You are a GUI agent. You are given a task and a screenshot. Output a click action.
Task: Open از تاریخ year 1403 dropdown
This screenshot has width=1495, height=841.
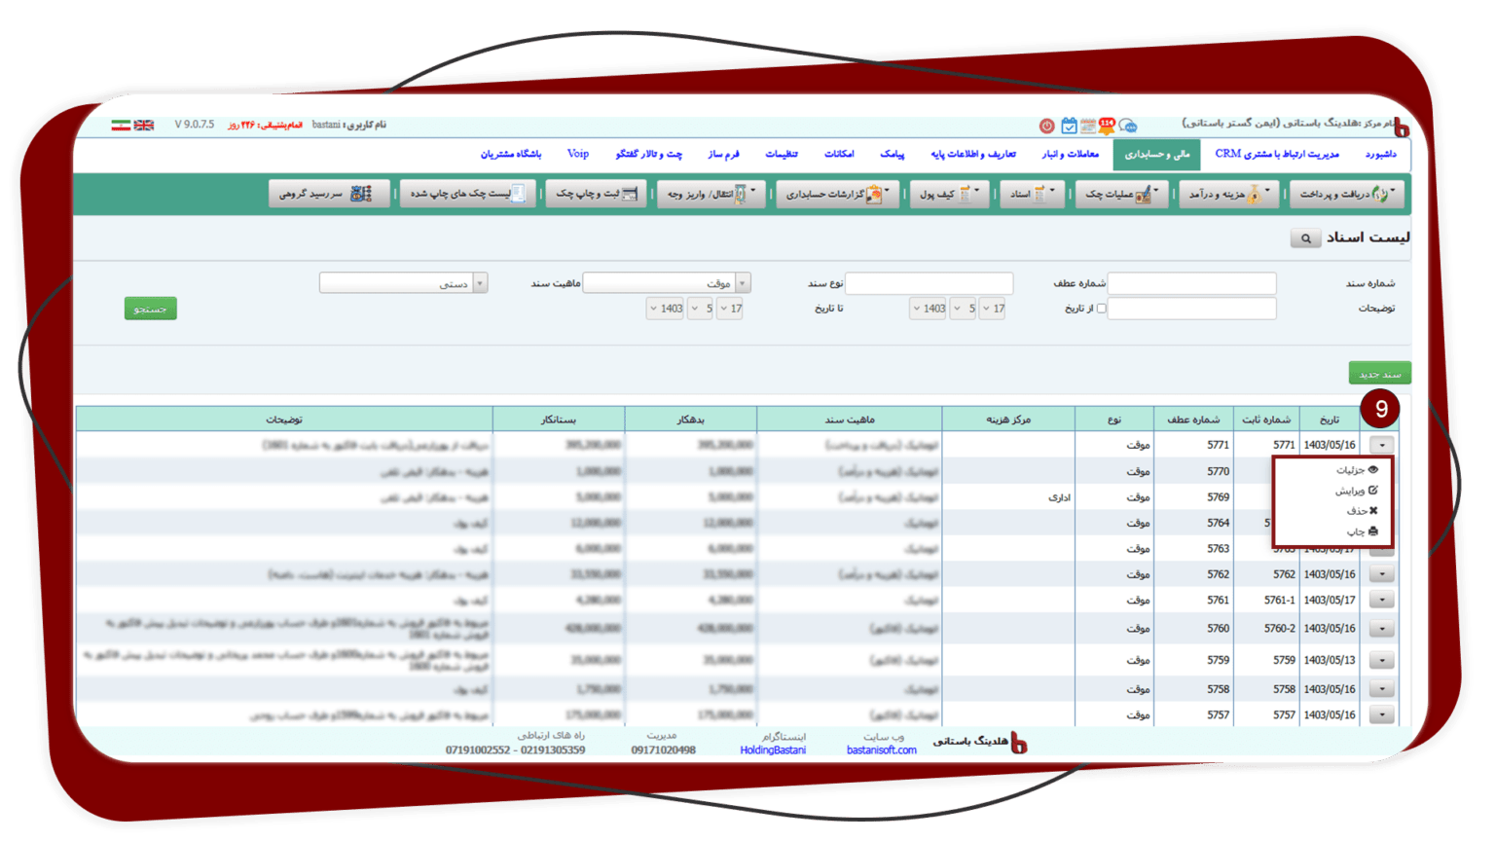coord(929,309)
